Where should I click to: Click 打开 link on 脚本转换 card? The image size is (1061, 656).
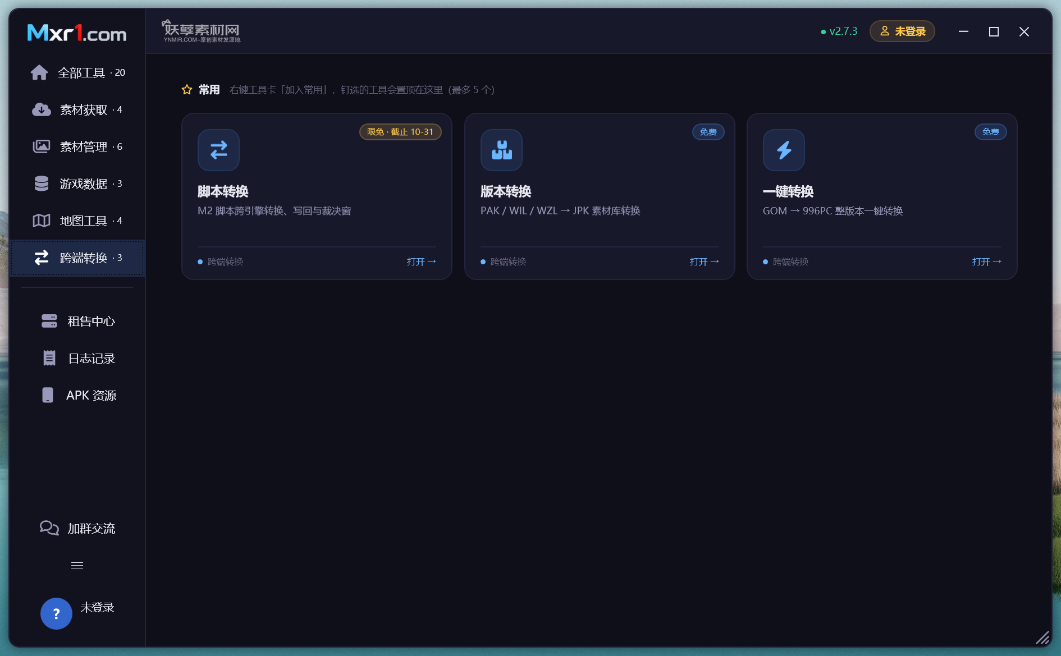tap(422, 262)
